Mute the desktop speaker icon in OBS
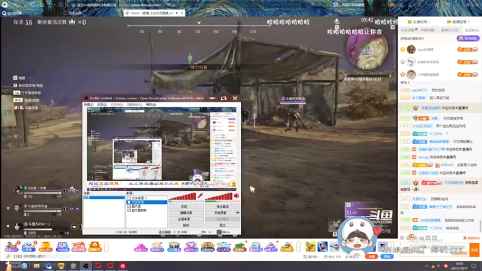Viewport: 482px width, 271px height. tap(236, 196)
